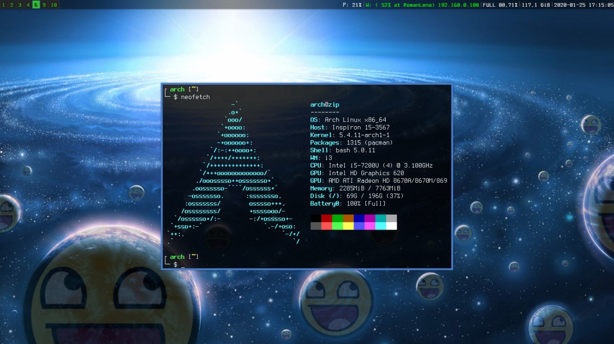Image resolution: width=614 pixels, height=344 pixels.
Task: Click the wireless status showing RomanLena
Action: 400,5
